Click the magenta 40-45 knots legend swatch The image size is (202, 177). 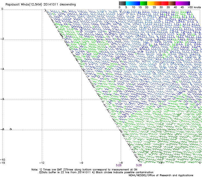[x=179, y=3]
